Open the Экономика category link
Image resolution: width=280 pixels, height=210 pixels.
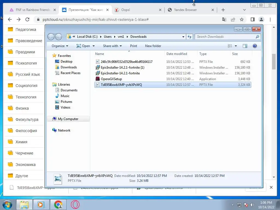point(25,164)
